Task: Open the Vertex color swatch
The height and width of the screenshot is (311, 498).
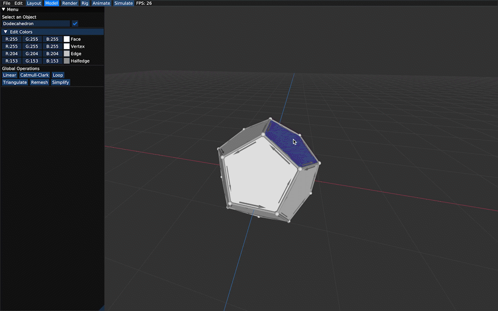Action: click(66, 46)
